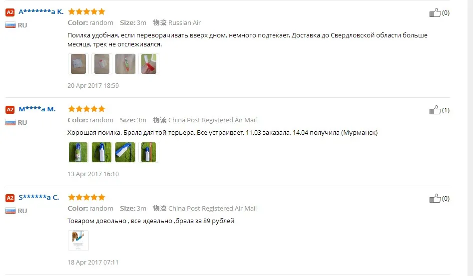
Task: Open red feeder photo in first review
Action: pyautogui.click(x=149, y=64)
